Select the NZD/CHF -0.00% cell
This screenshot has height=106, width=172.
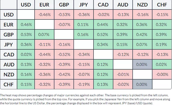[162, 74]
